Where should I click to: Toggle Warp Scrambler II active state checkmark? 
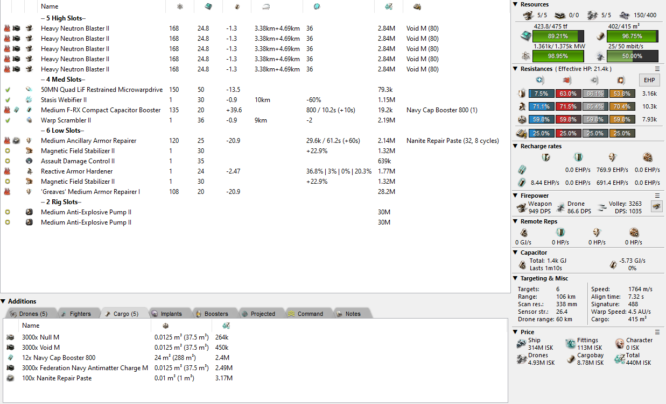[x=7, y=120]
